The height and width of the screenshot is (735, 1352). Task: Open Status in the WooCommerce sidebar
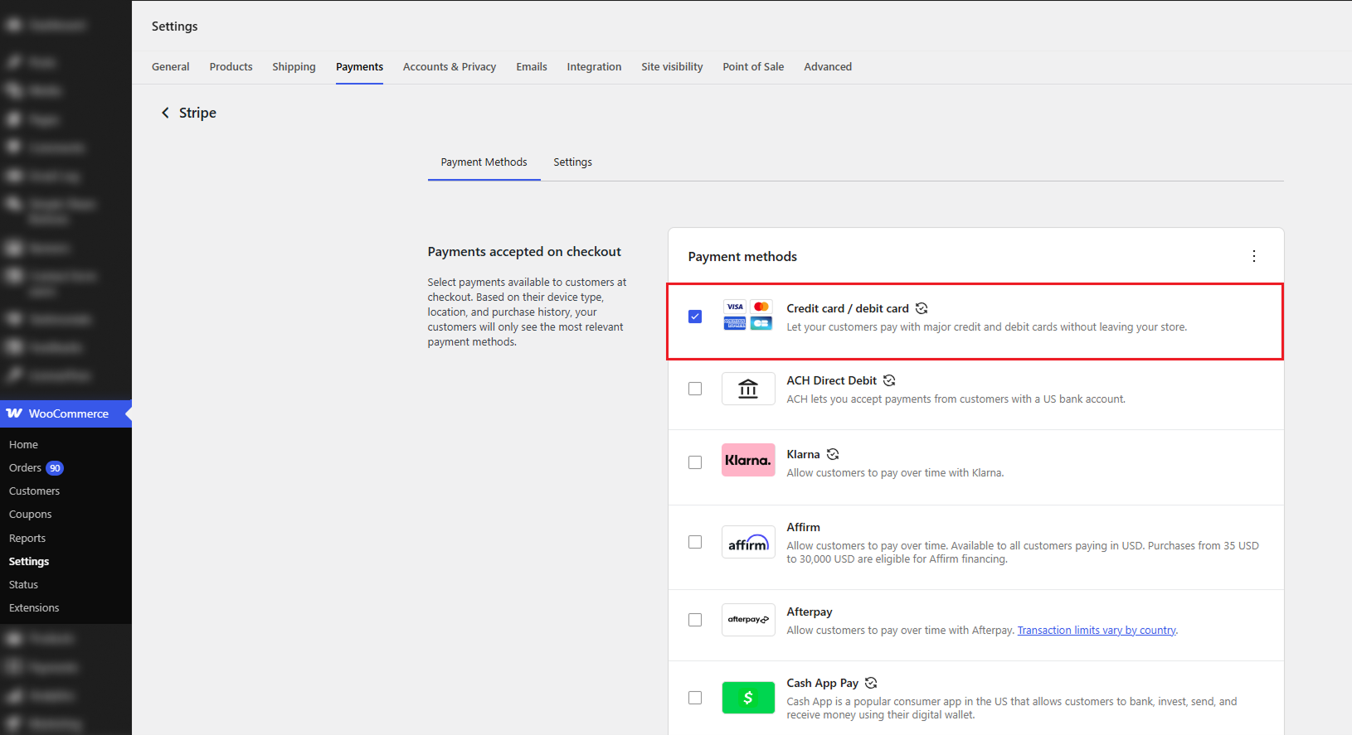click(23, 585)
